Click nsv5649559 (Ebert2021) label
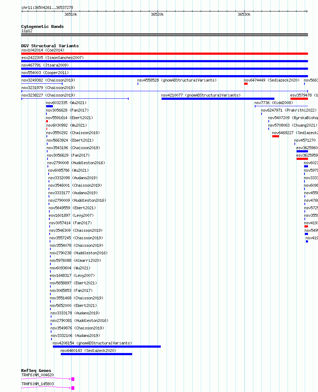318x392 pixels. (73, 207)
